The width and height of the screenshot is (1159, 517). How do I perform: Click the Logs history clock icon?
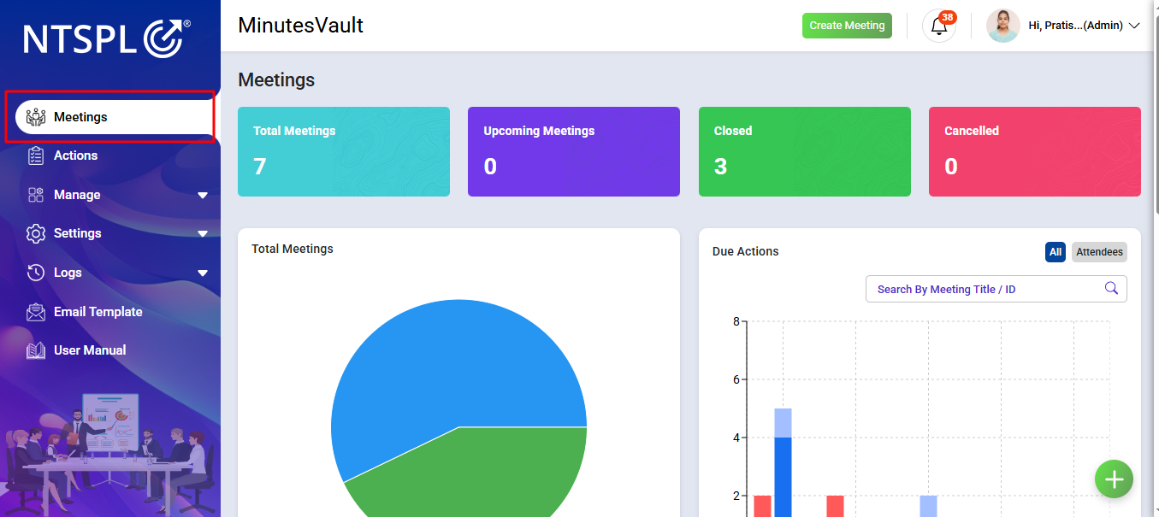click(36, 273)
